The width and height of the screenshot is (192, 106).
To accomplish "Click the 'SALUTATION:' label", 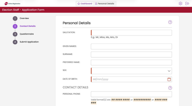I will [69, 32].
